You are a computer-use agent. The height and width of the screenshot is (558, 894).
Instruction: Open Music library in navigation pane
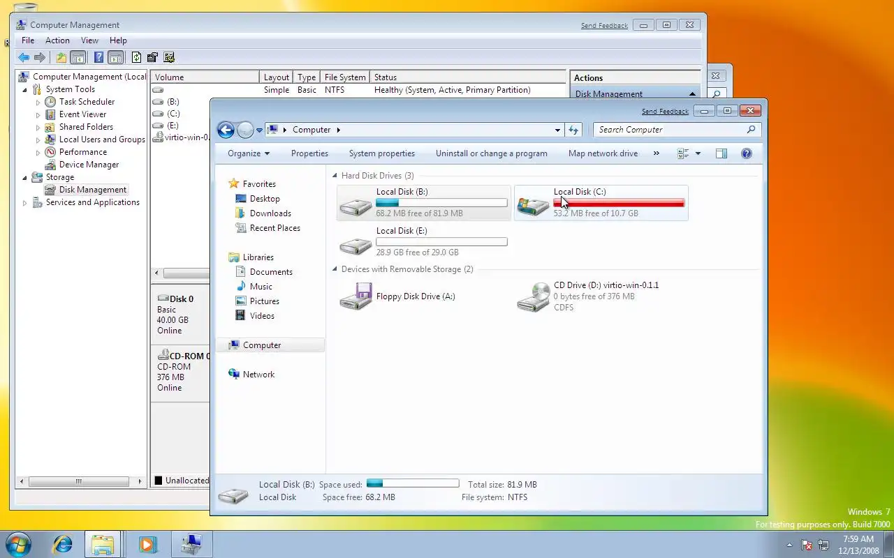pyautogui.click(x=261, y=287)
